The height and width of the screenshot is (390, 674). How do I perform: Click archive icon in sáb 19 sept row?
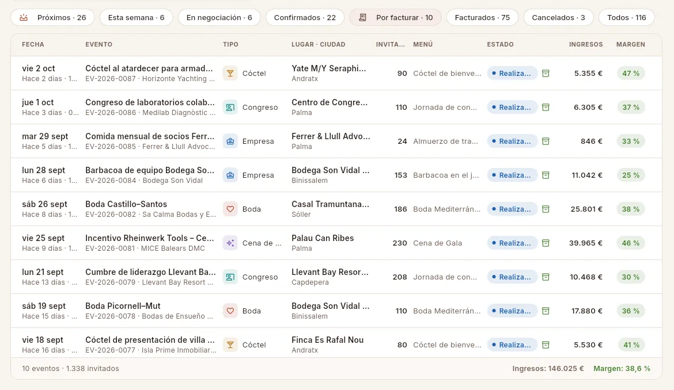pyautogui.click(x=546, y=311)
